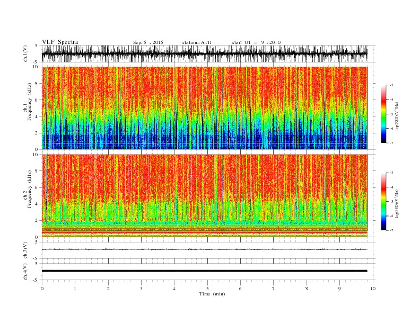The height and width of the screenshot is (324, 420).
Task: Click the time axis tick label "9"
Action: pyautogui.click(x=339, y=289)
